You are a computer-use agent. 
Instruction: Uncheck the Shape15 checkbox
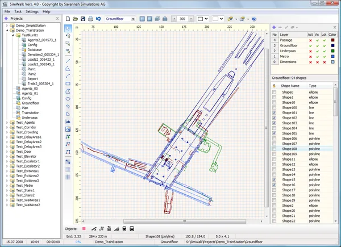click(x=274, y=179)
